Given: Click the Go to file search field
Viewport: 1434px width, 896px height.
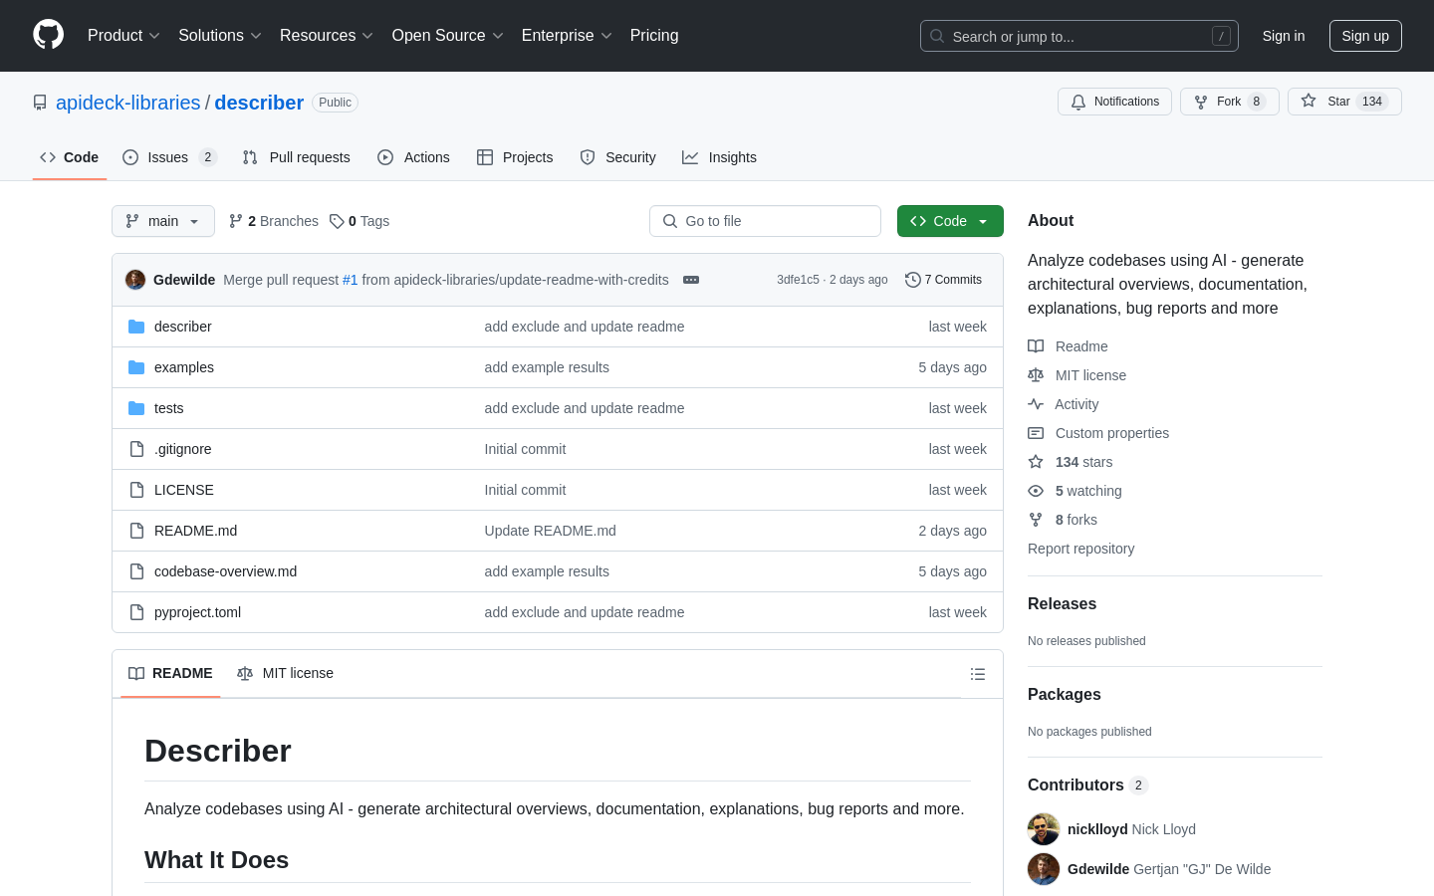Looking at the screenshot, I should (x=765, y=221).
